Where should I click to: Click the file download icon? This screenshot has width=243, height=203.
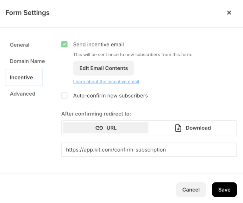178,128
